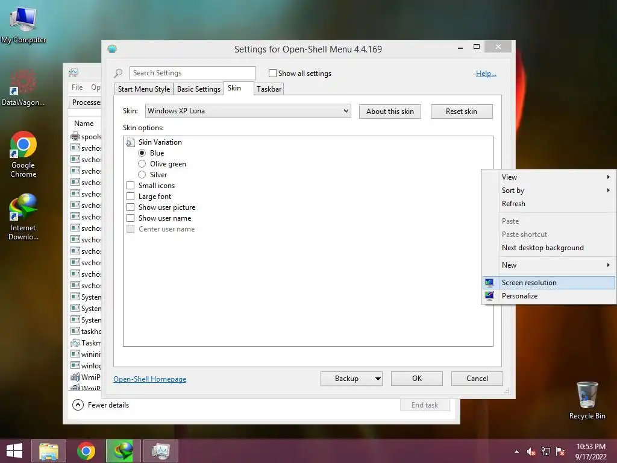Open Chrome from the taskbar
This screenshot has height=463, width=617.
click(86, 451)
